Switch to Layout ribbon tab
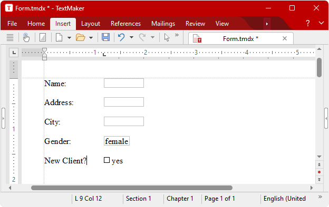Image resolution: width=329 pixels, height=207 pixels. 91,24
